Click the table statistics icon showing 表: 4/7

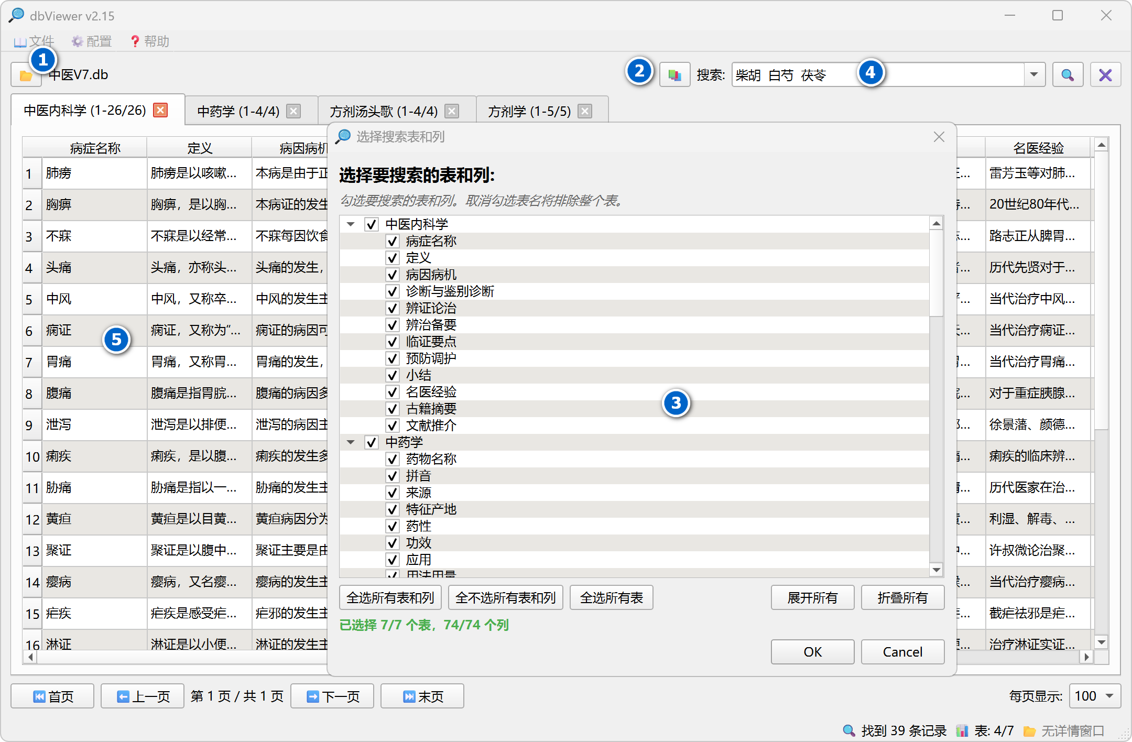coord(962,730)
